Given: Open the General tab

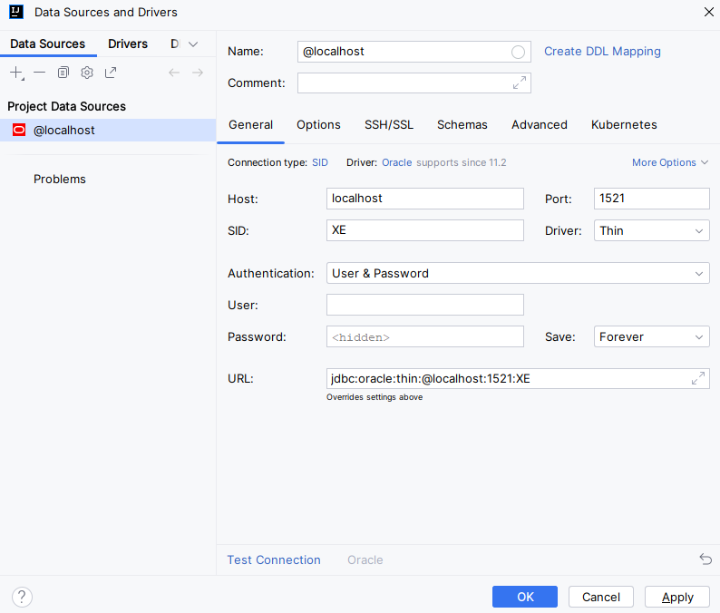Looking at the screenshot, I should (x=250, y=125).
